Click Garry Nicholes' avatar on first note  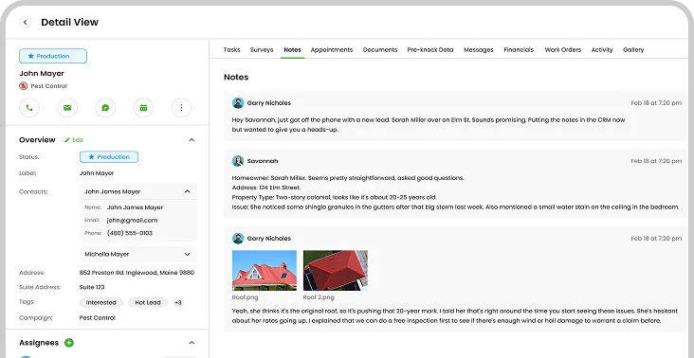pos(238,103)
